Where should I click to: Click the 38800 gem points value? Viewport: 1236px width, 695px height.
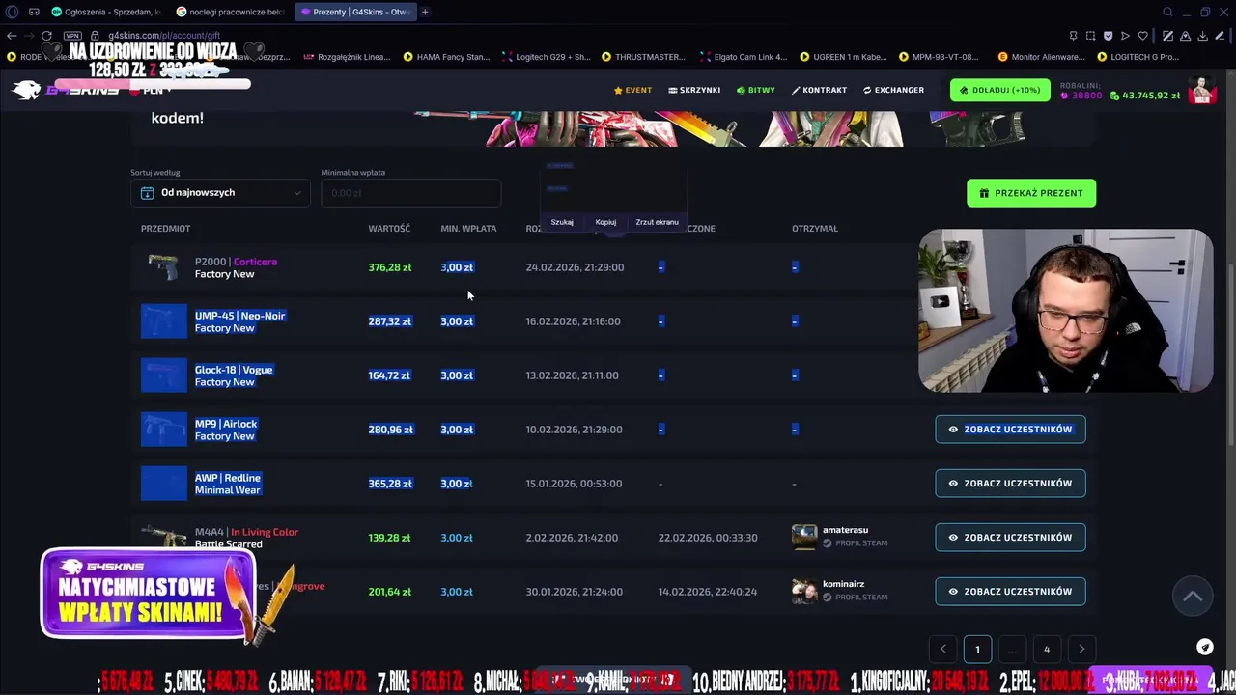click(x=1081, y=96)
